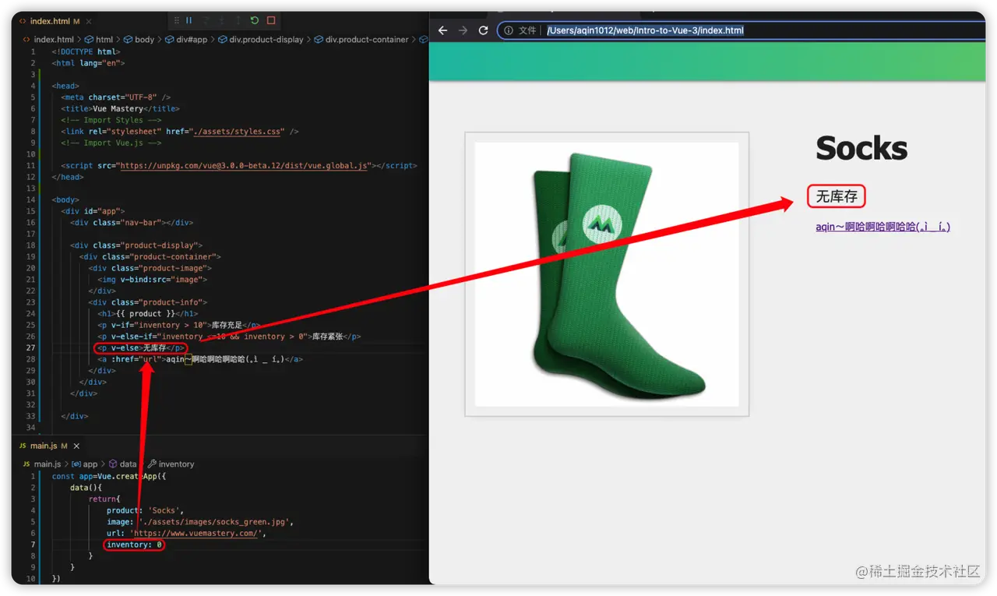Click the data(){ line in main.js

point(86,488)
